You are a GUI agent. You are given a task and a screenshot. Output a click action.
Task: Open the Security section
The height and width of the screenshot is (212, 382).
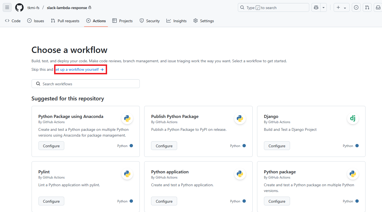[149, 21]
